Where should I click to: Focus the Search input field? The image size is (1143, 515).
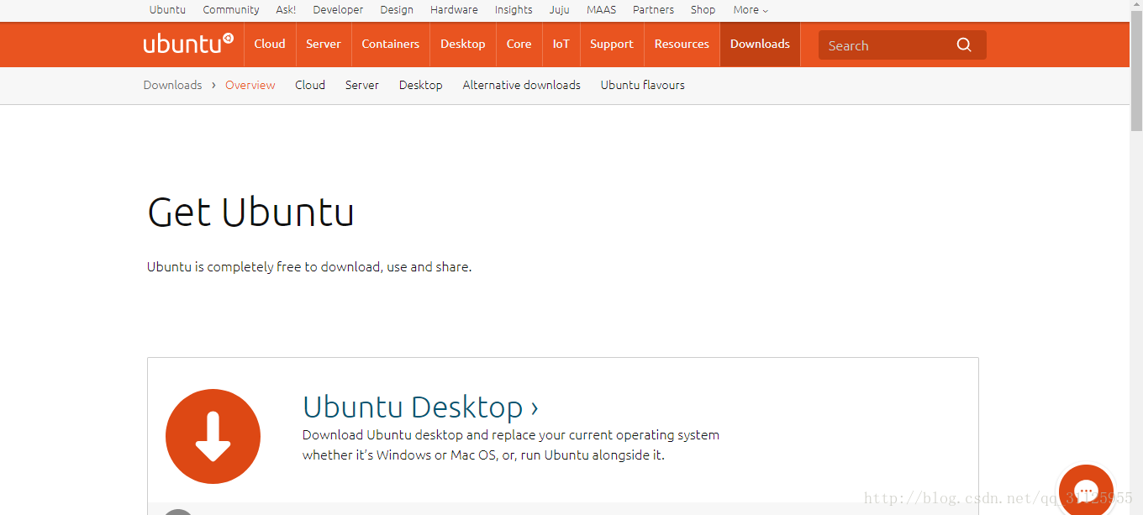[887, 45]
